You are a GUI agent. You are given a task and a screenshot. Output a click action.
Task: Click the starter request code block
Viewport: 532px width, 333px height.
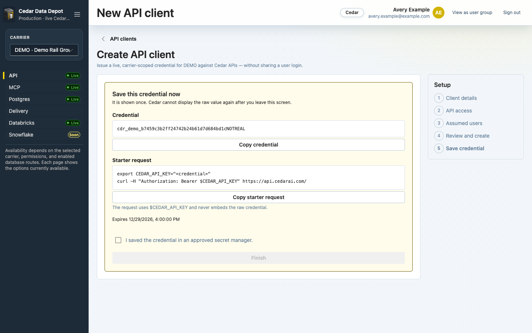click(259, 178)
